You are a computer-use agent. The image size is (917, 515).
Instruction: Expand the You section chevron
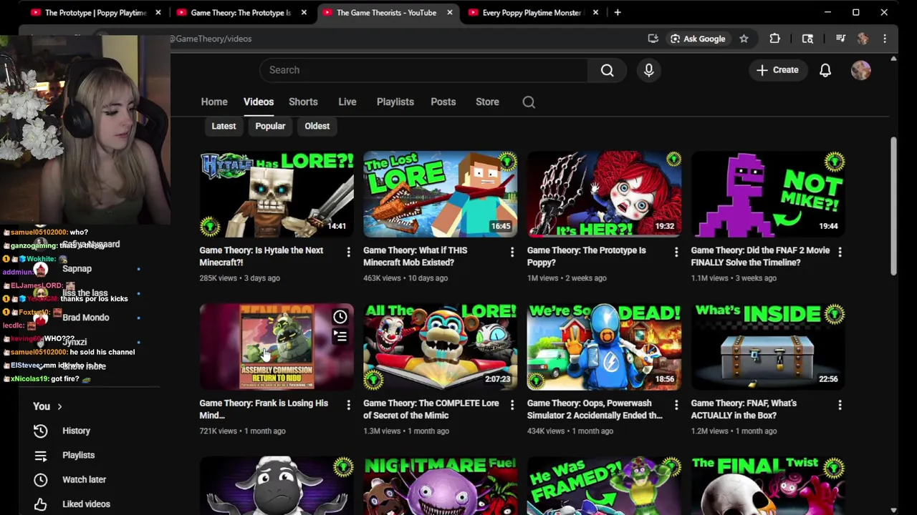[x=59, y=407]
